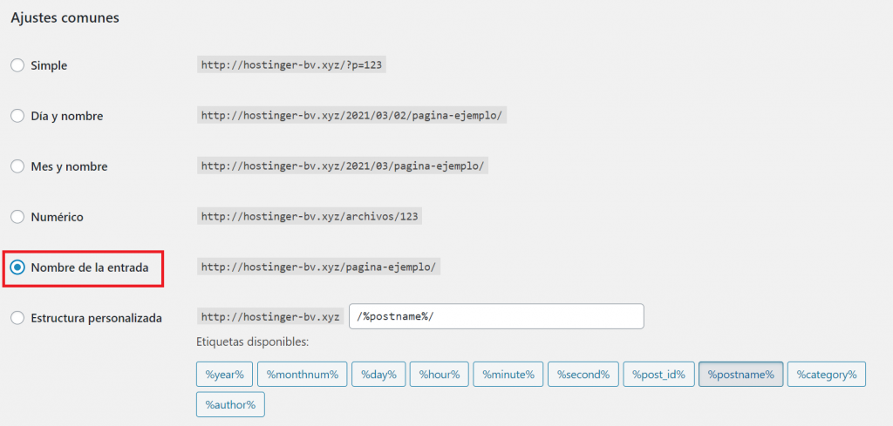This screenshot has height=426, width=893.
Task: Choose the Día y nombre option
Action: (17, 116)
